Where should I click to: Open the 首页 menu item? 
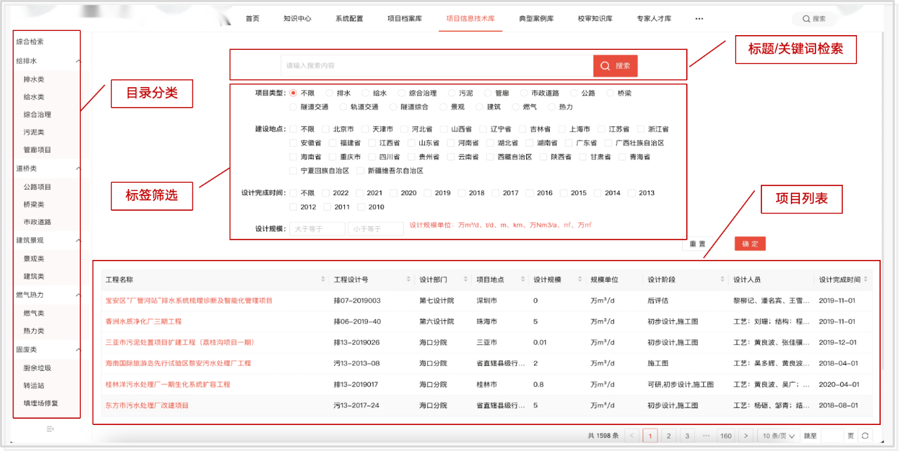click(x=252, y=20)
